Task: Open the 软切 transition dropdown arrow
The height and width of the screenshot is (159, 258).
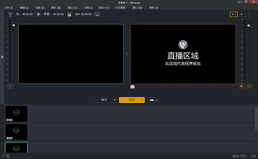Action: coord(142,100)
